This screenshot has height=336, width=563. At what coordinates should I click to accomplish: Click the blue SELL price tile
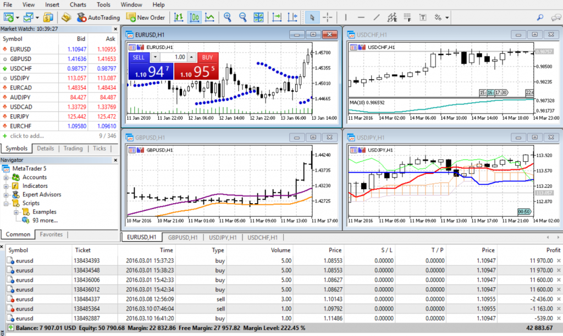pos(150,71)
